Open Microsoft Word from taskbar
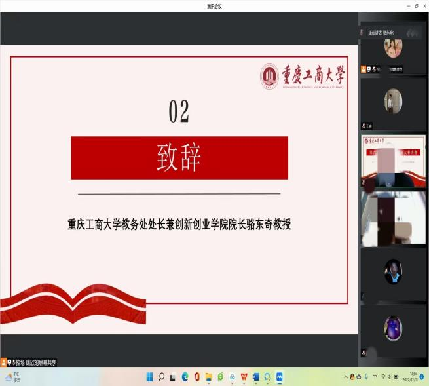The width and height of the screenshot is (429, 386). tap(256, 377)
